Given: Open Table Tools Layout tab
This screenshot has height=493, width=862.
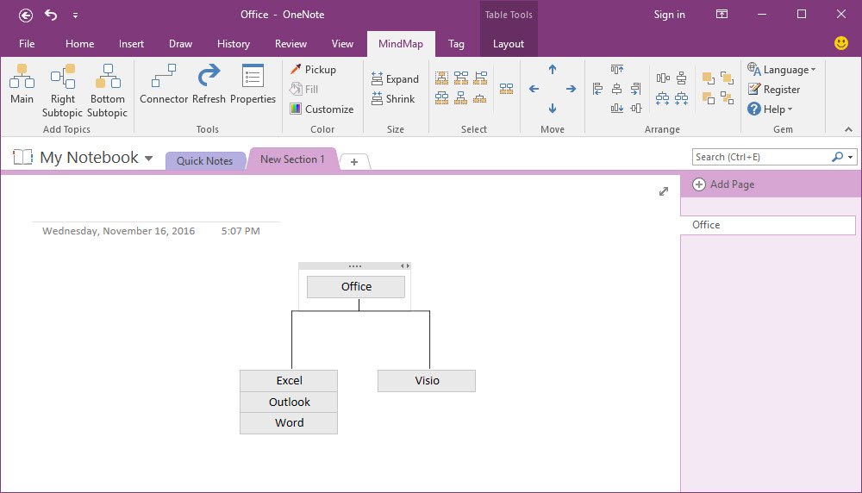Looking at the screenshot, I should (509, 44).
